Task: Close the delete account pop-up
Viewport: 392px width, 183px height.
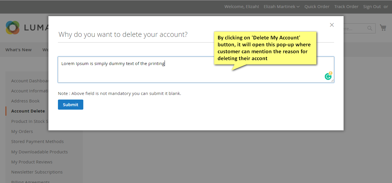Action: click(332, 25)
